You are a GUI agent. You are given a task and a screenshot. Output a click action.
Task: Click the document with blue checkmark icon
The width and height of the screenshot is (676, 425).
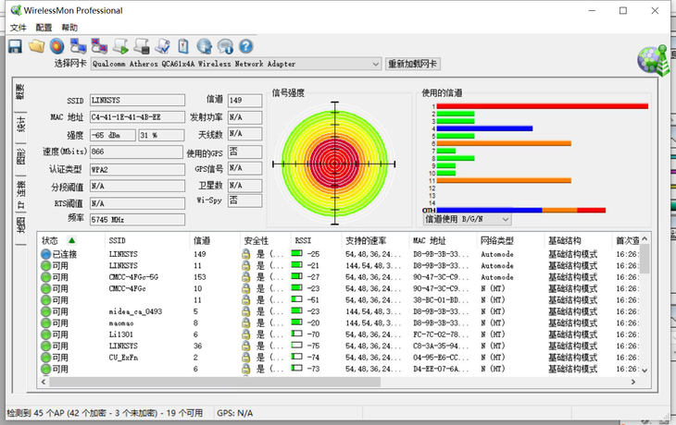[x=163, y=46]
